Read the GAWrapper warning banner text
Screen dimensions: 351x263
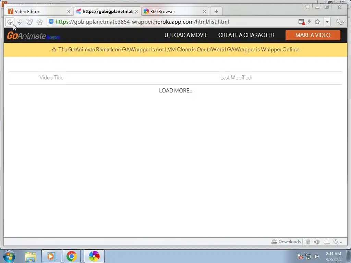179,49
